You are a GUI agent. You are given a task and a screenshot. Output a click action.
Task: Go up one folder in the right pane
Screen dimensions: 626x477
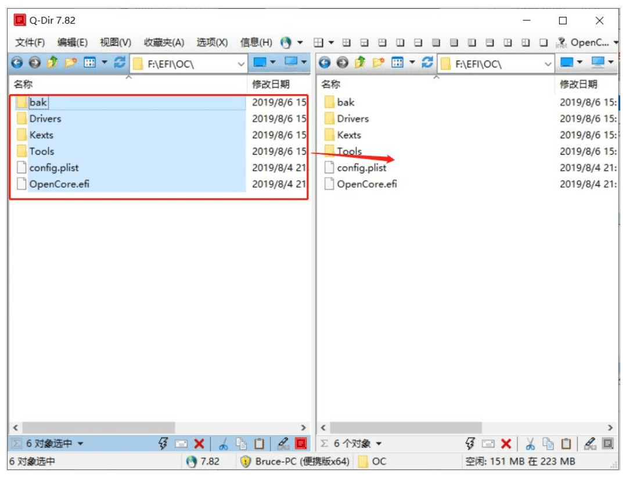[x=361, y=63]
